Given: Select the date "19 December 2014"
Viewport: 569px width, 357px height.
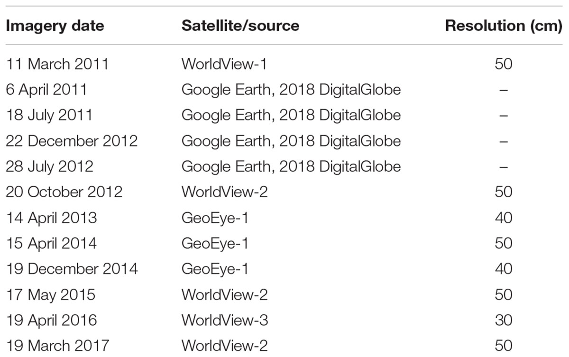Looking at the screenshot, I should click(x=72, y=269).
